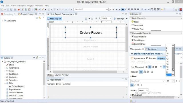Screen dimensions: 183x103
Task: Click Statistics in Report State
Action: click(x=67, y=84)
